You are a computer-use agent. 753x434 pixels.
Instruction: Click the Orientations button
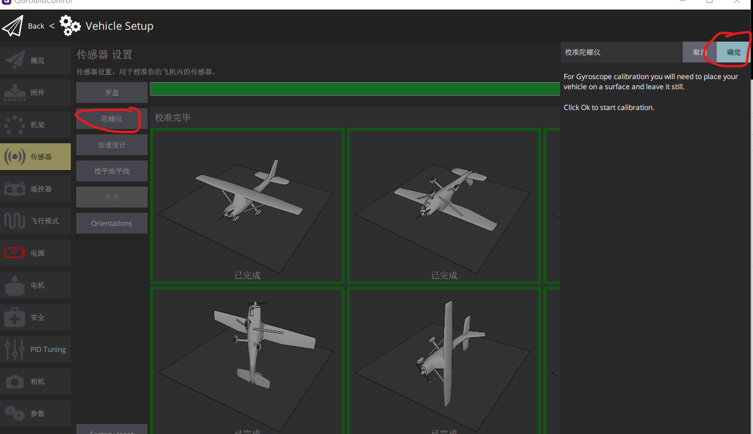(112, 224)
